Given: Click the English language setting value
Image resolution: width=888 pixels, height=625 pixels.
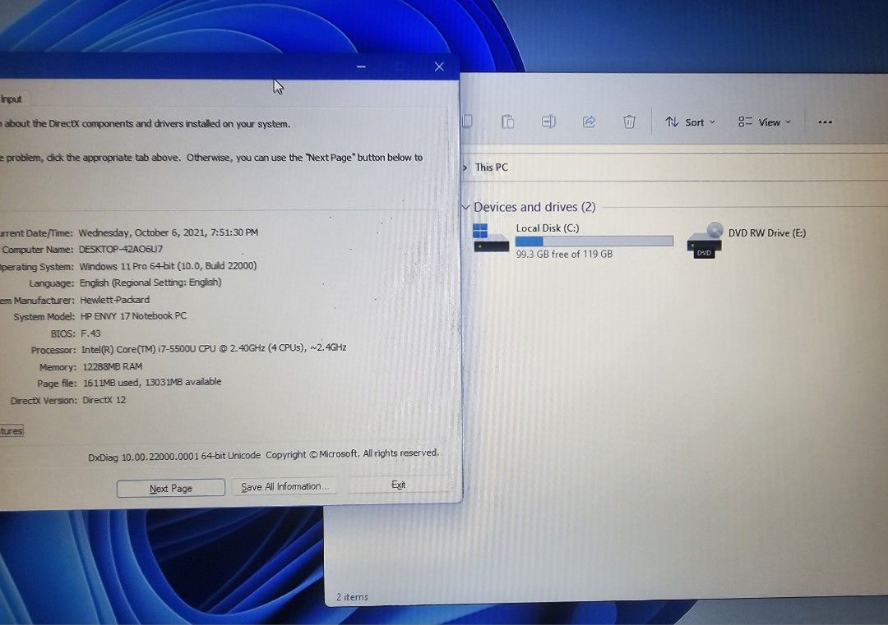Looking at the screenshot, I should tap(150, 283).
